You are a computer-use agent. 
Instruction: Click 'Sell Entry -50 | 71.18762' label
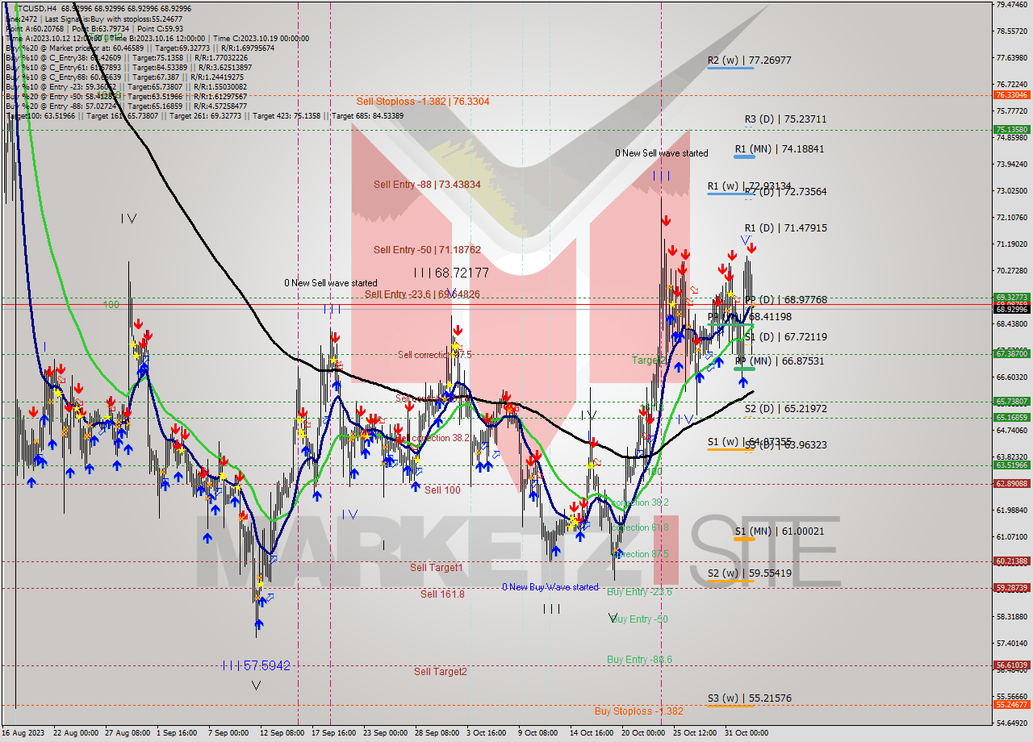(x=427, y=250)
